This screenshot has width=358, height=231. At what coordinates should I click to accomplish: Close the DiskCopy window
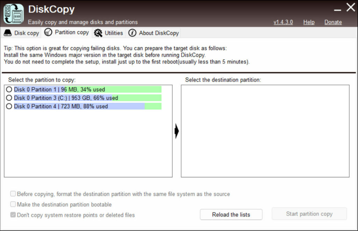coord(351,7)
